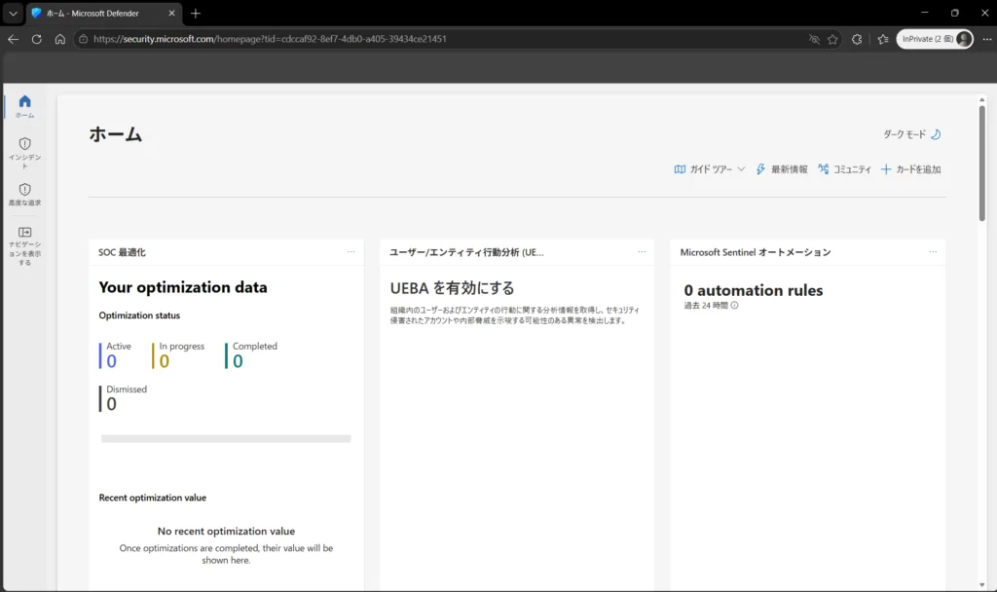Open Microsoft Sentinel オートメーション card ellipsis menu
The image size is (997, 592).
click(933, 252)
